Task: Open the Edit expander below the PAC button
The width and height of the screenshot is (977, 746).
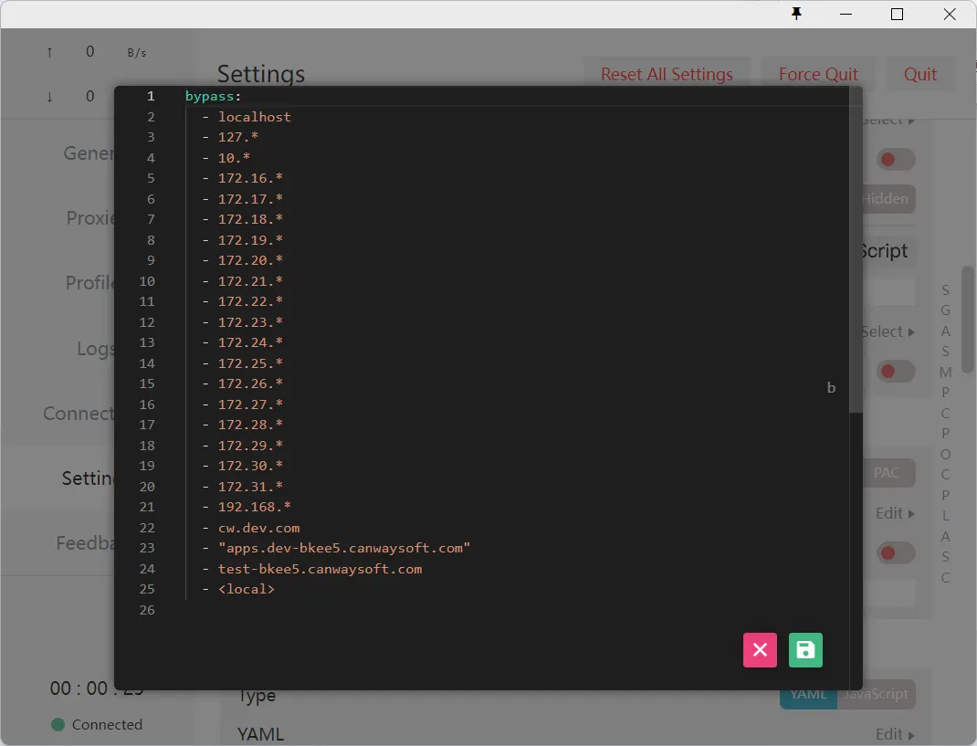Action: point(895,513)
